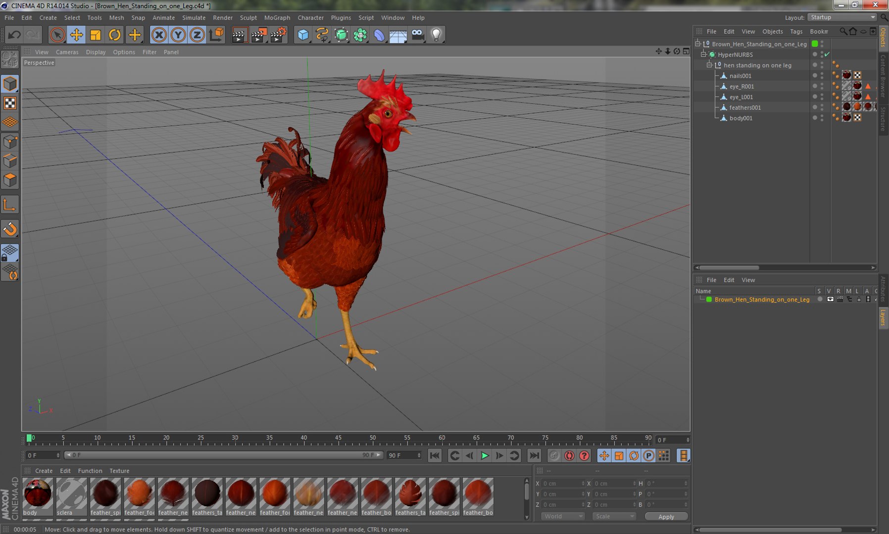The width and height of the screenshot is (889, 534).
Task: Toggle the HyperNURBS enable checkmark
Action: pyautogui.click(x=827, y=54)
